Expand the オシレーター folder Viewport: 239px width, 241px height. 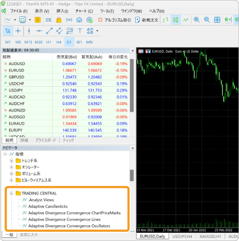(11, 167)
